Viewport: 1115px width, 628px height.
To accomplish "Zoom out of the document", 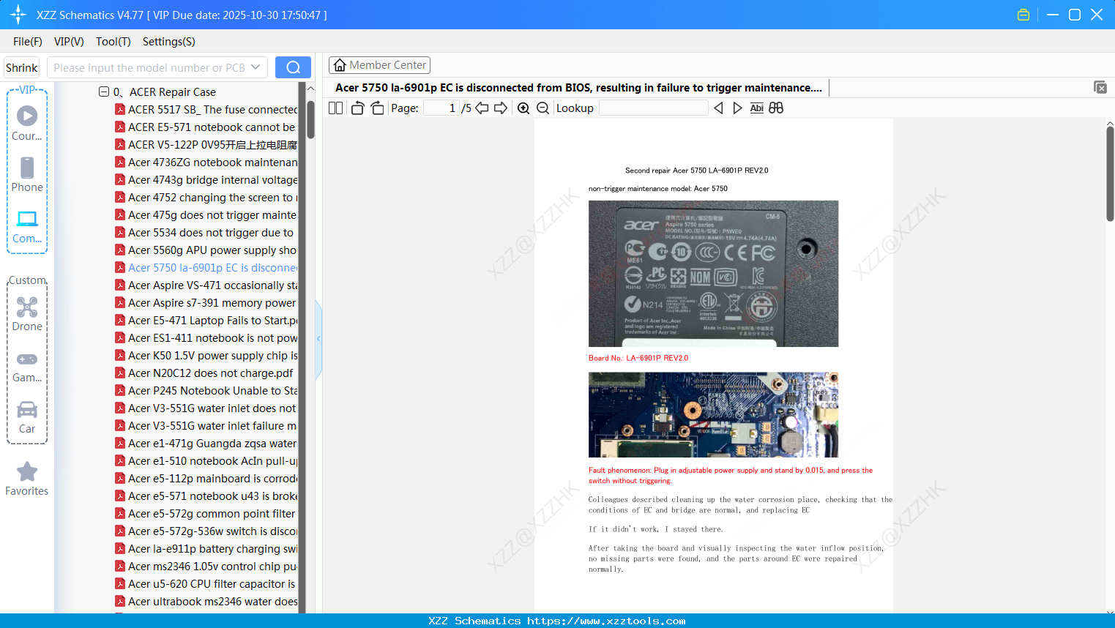I will coord(542,108).
